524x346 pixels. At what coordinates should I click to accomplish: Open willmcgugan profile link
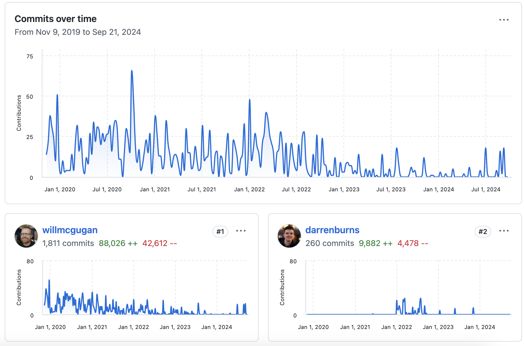pyautogui.click(x=70, y=230)
